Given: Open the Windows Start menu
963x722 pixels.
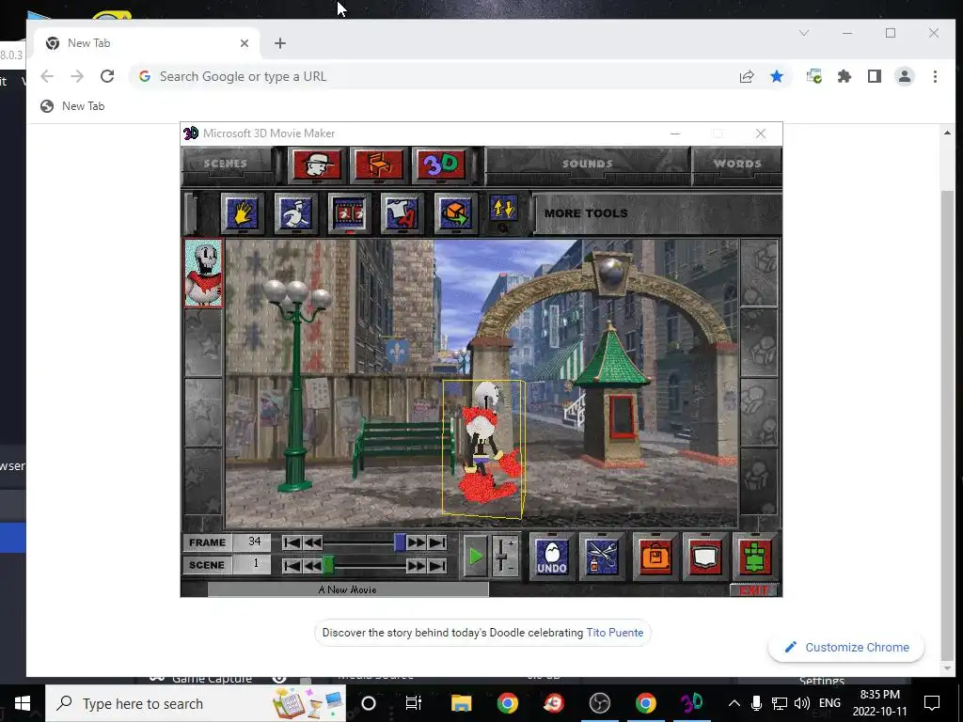Looking at the screenshot, I should tap(23, 703).
